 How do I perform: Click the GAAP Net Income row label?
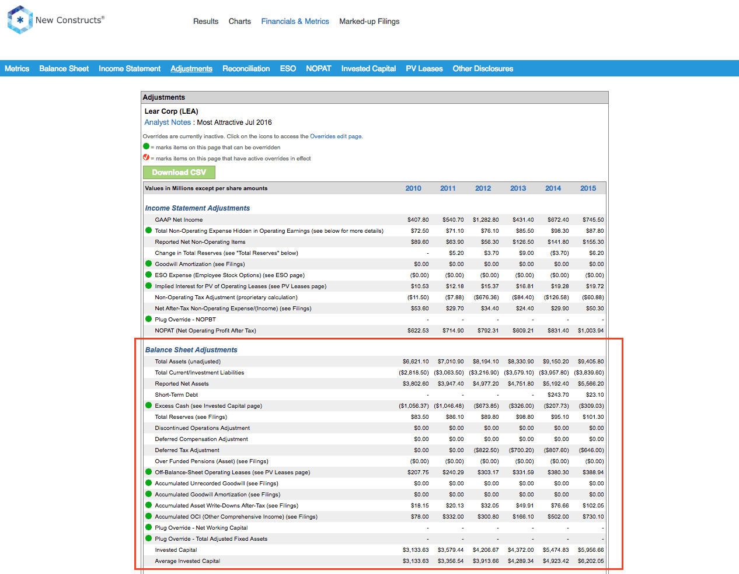(179, 220)
